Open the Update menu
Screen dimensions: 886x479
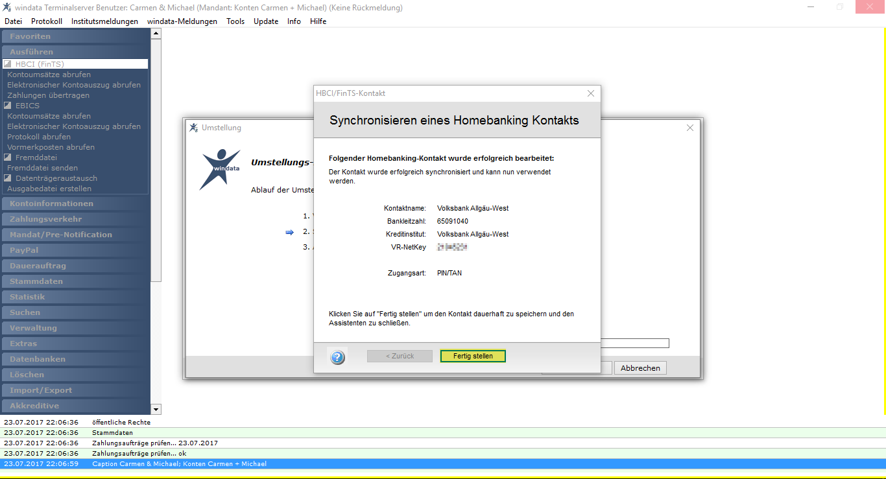(266, 21)
